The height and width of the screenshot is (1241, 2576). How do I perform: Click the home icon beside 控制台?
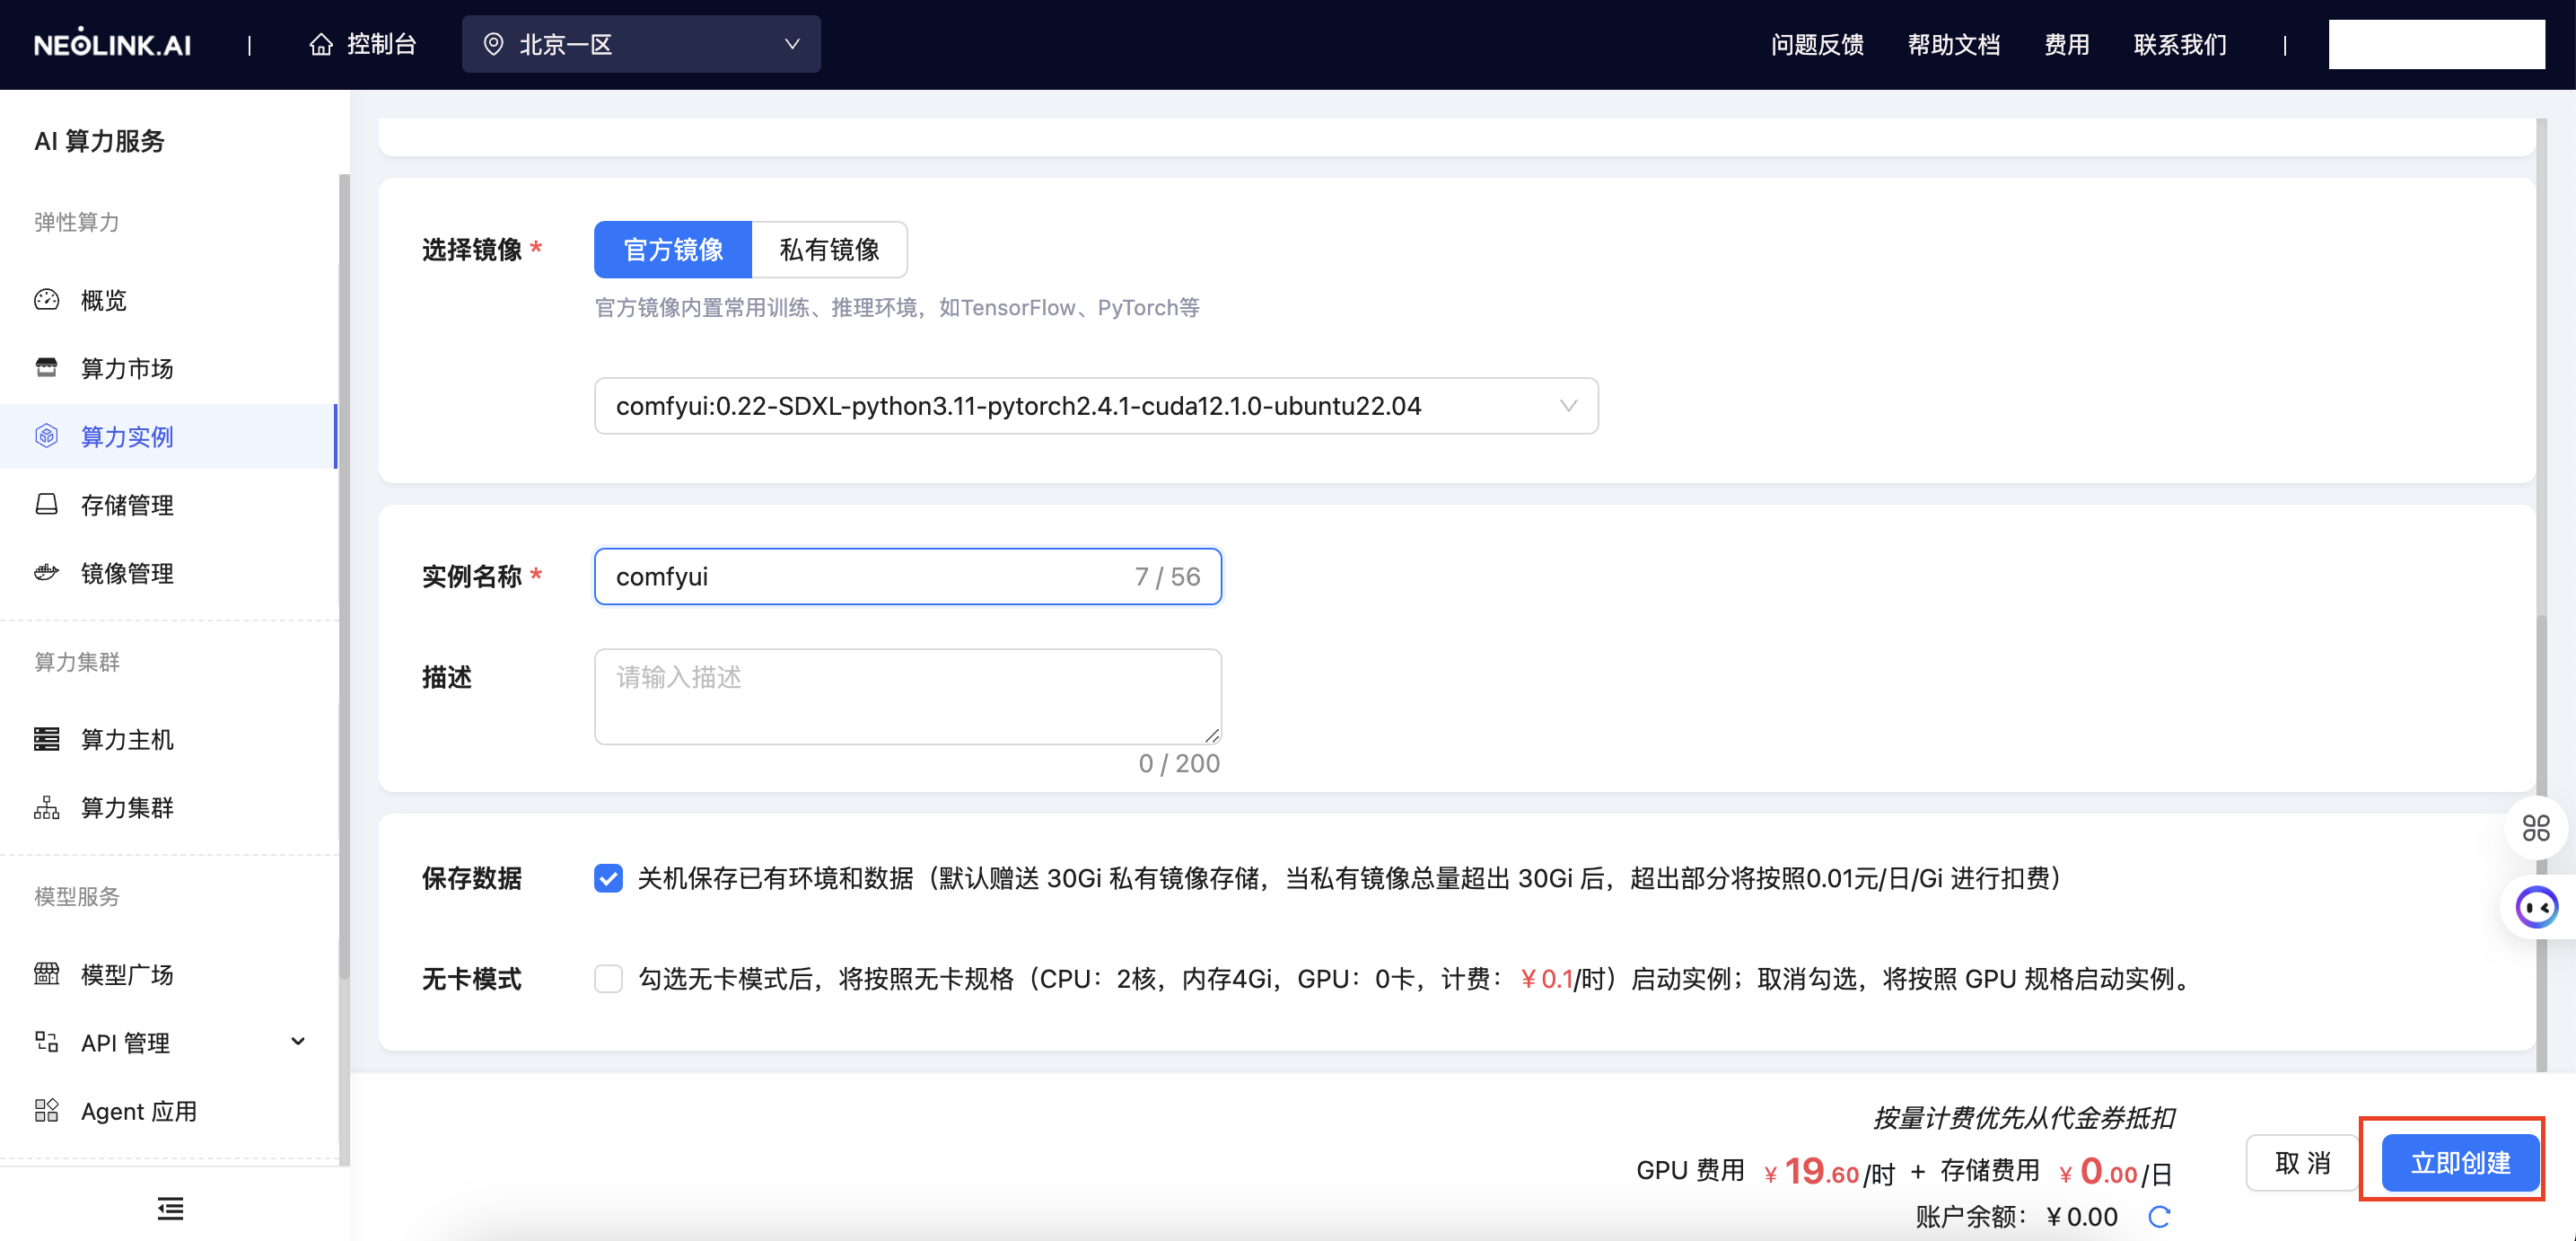click(320, 45)
